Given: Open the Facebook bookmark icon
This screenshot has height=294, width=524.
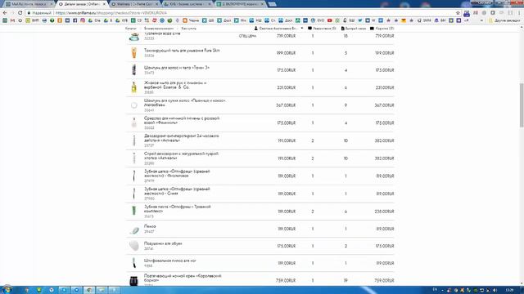Looking at the screenshot, I should [75, 20].
